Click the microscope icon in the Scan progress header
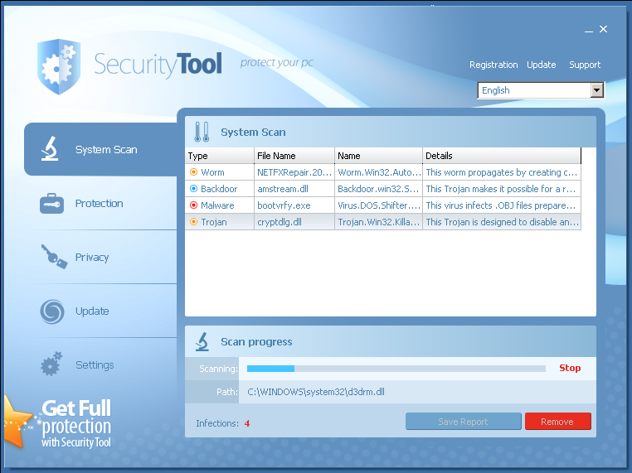This screenshot has height=473, width=632. point(202,342)
